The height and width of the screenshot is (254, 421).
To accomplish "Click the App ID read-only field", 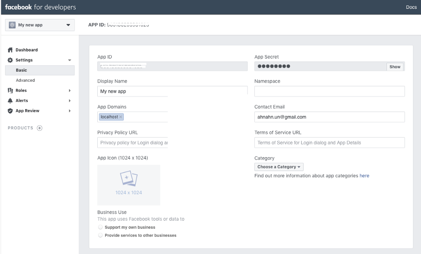I will point(172,66).
